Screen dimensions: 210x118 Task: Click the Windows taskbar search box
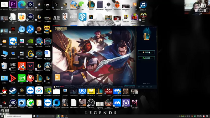click(18, 116)
